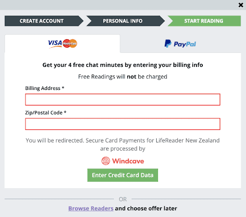
Task: Close the billing info dialog
Action: 241,5
